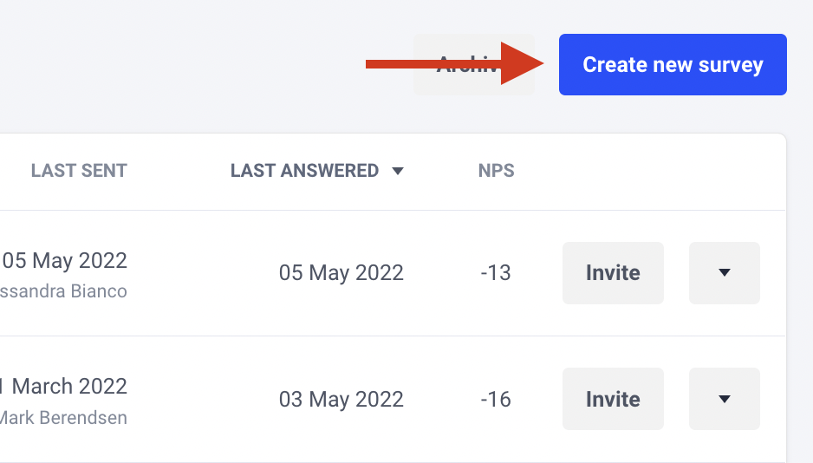Click the 05 May 2022 last sent date

point(64,261)
